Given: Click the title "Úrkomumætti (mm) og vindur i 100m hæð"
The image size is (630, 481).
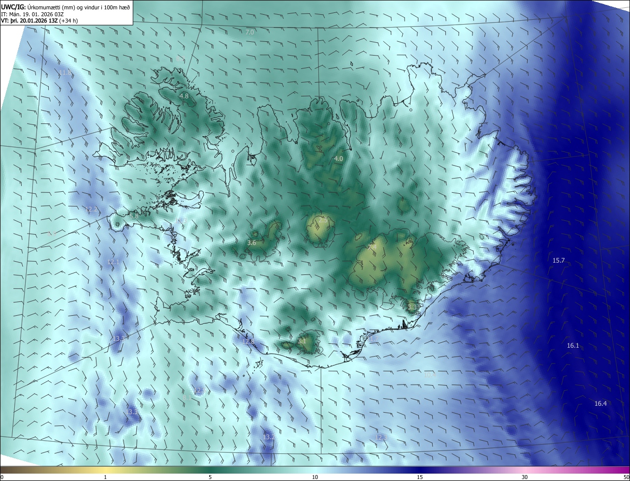Looking at the screenshot, I should [78, 7].
